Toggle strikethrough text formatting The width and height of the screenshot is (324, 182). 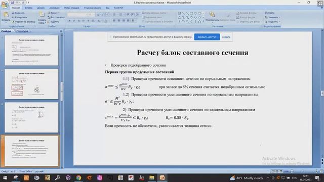pos(84,21)
